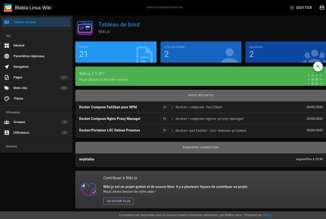Click the Groupes people icon in sidebar
Viewport: 326px width, 219px height.
coord(7,122)
